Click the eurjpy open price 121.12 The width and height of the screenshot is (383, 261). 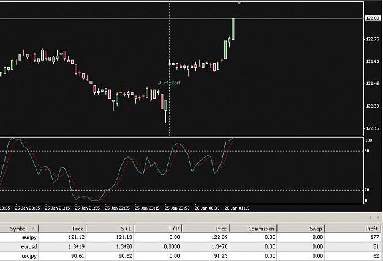pos(77,237)
